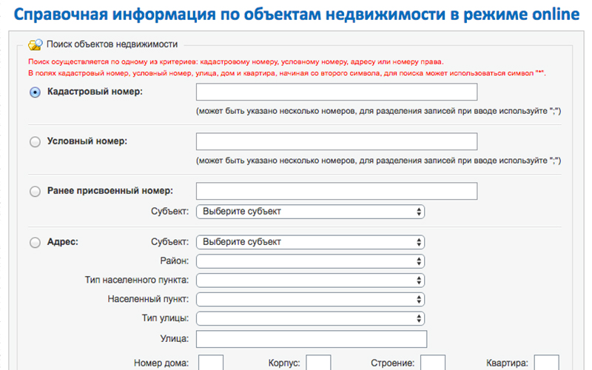
Task: Click the Ранее присвоенный номер input field
Action: (x=337, y=191)
